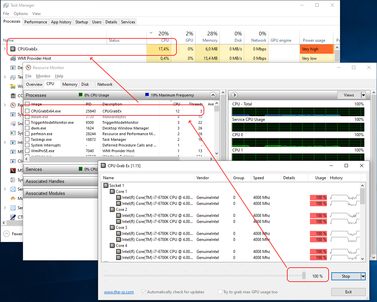Open the www.the-sz.com link
The width and height of the screenshot is (377, 302).
pos(119,292)
